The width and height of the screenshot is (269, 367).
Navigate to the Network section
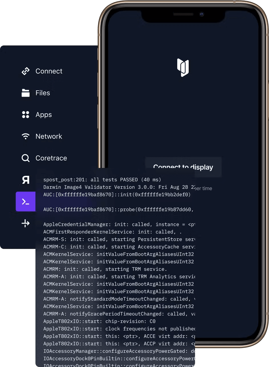49,136
